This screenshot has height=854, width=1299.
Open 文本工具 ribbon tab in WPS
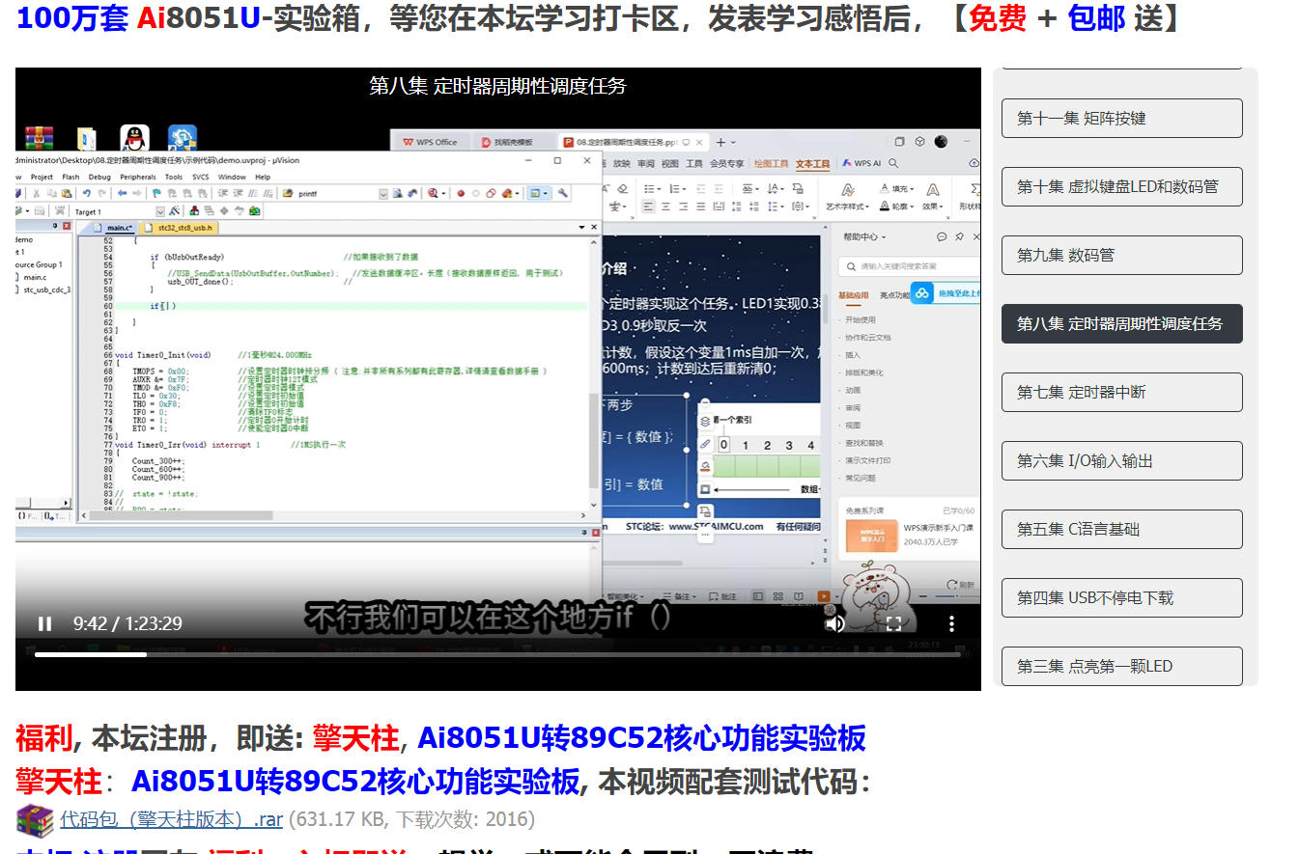click(x=812, y=164)
